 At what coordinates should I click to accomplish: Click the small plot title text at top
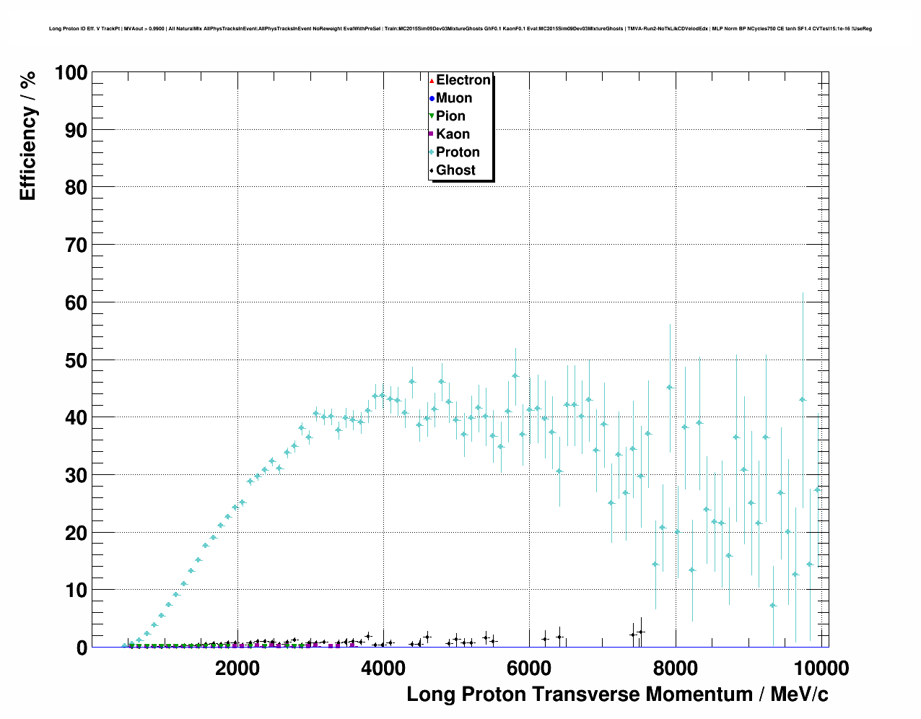point(460,29)
